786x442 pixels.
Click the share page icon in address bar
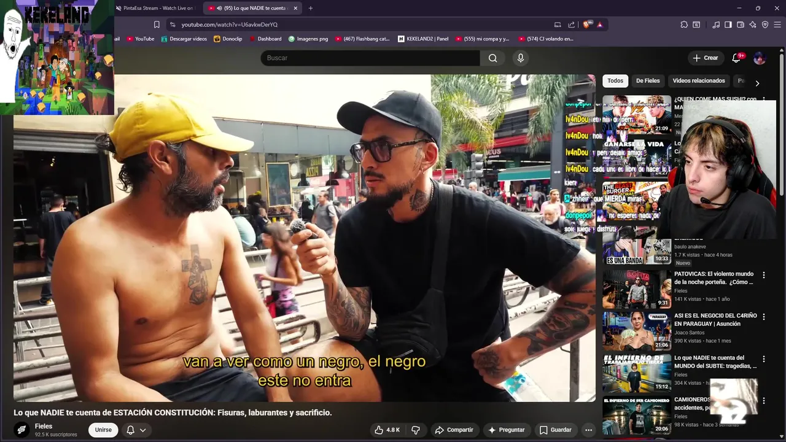tap(572, 25)
